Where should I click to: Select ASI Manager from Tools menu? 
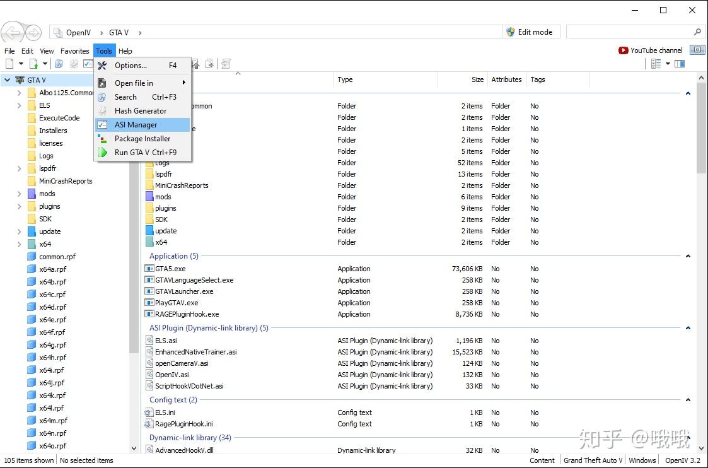tap(142, 125)
